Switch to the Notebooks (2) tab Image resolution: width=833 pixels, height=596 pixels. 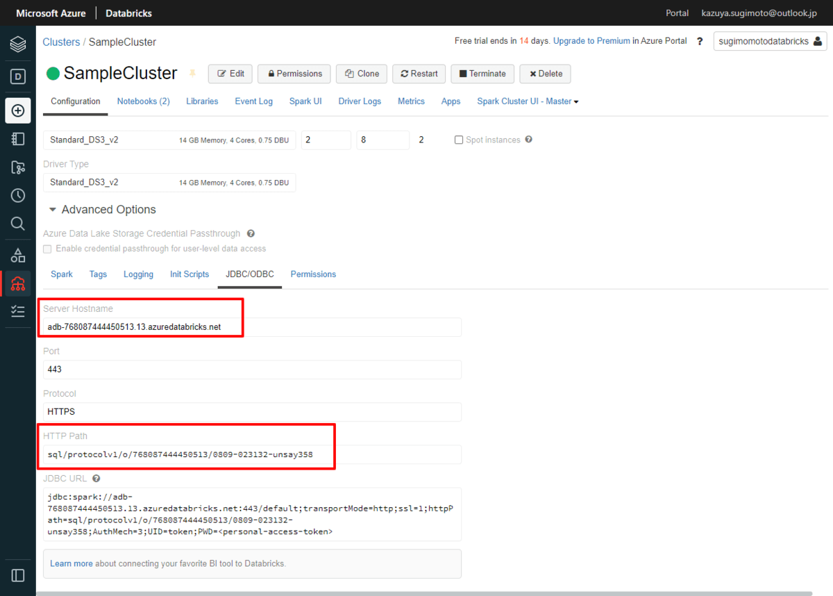pos(143,101)
